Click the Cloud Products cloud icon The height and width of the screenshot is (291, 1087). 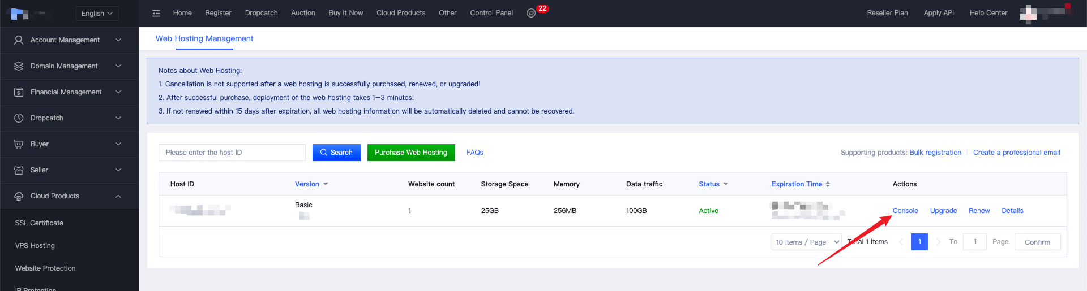(x=19, y=196)
